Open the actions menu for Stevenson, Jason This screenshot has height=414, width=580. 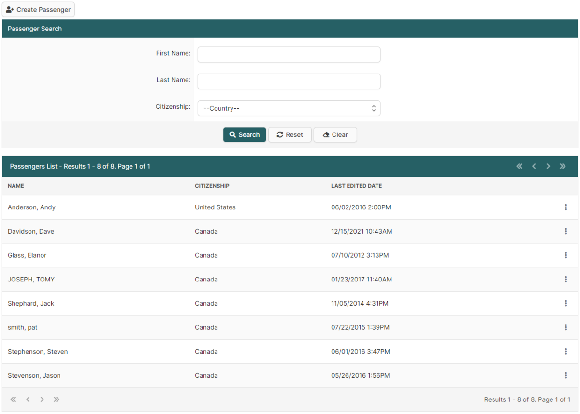[566, 375]
